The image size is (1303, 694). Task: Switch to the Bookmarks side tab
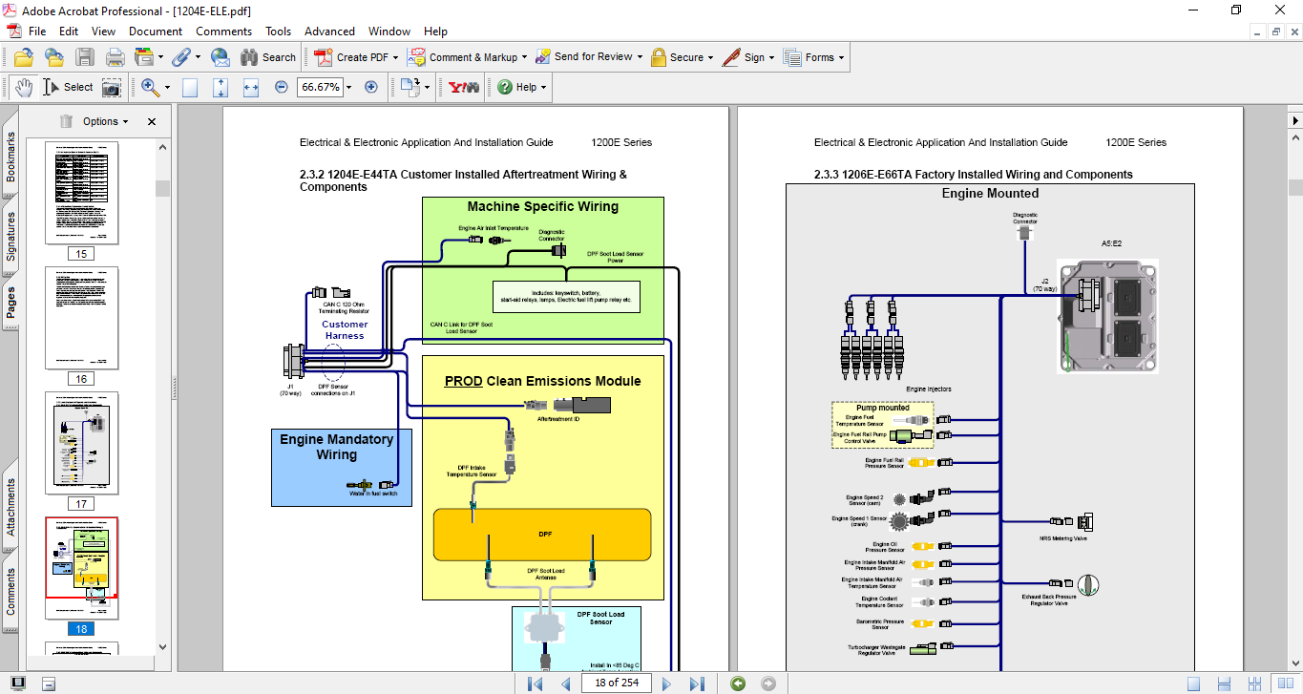[11, 158]
